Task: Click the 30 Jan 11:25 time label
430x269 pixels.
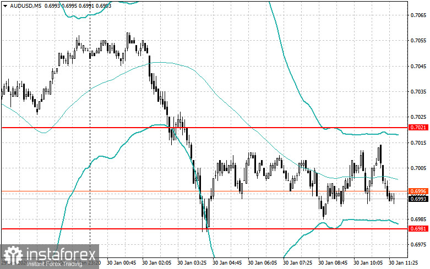Action: point(404,263)
